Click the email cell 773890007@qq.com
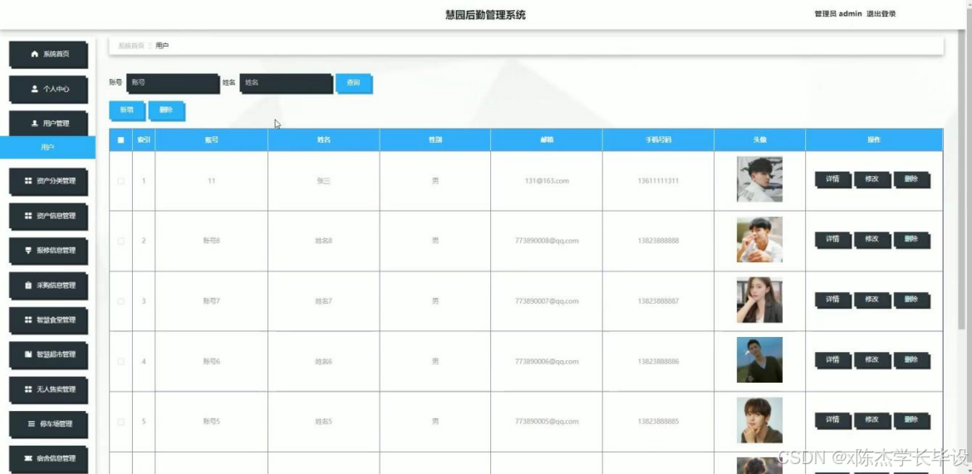 pyautogui.click(x=546, y=301)
